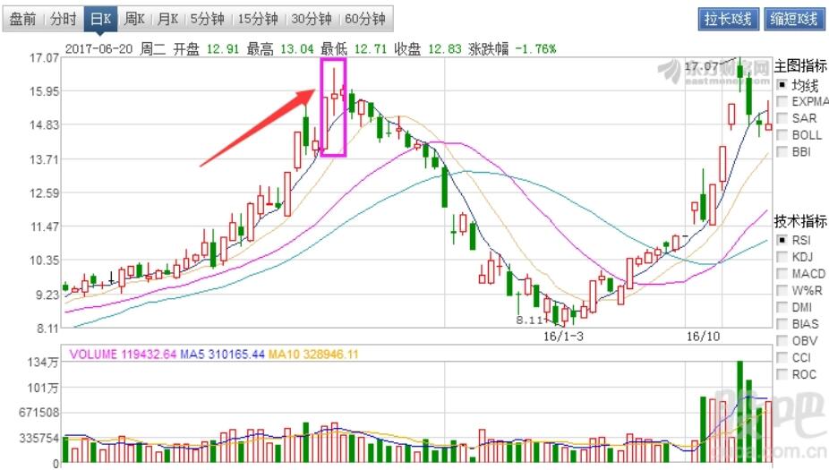Screen dimensions: 829x470
Task: Open the 月K chart tab
Action: click(167, 19)
